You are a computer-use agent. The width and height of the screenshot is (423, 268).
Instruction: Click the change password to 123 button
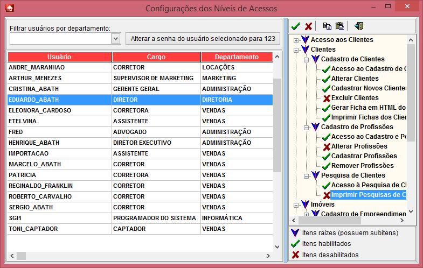[203, 39]
